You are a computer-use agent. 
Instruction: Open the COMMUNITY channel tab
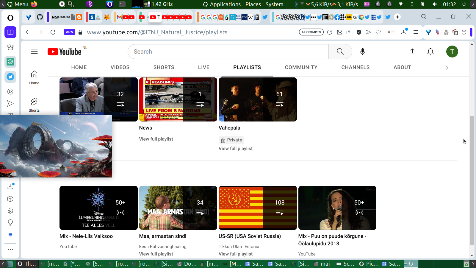click(301, 67)
